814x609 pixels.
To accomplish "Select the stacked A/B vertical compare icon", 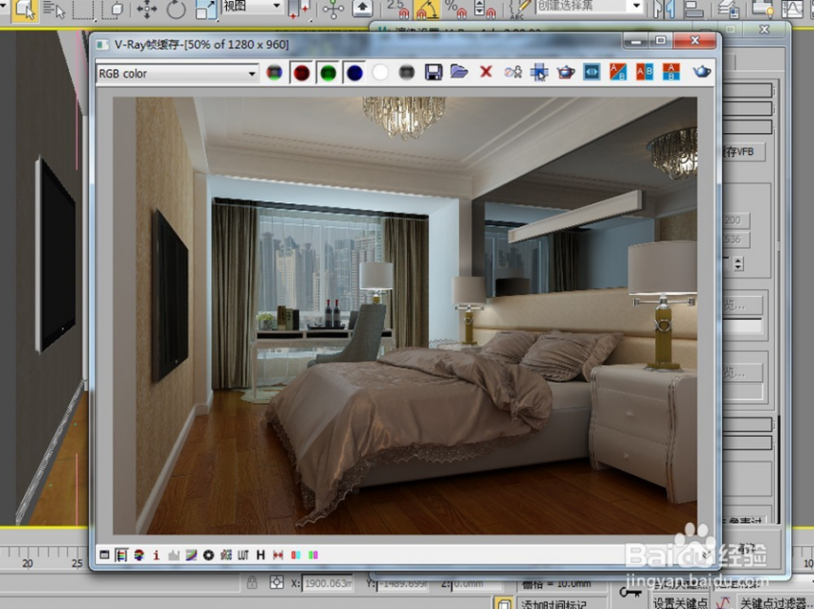I will pyautogui.click(x=671, y=72).
